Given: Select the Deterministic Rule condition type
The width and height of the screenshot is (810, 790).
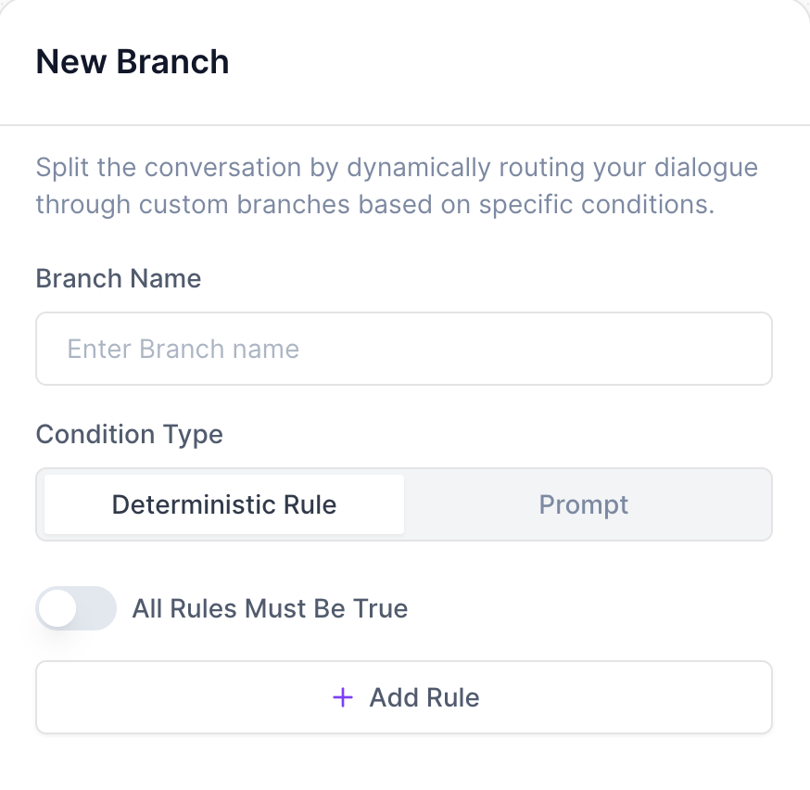Looking at the screenshot, I should 224,504.
